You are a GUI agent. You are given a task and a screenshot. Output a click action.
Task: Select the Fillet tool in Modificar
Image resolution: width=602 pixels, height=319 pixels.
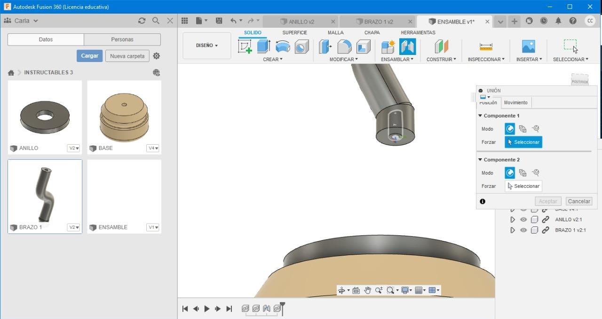(344, 47)
